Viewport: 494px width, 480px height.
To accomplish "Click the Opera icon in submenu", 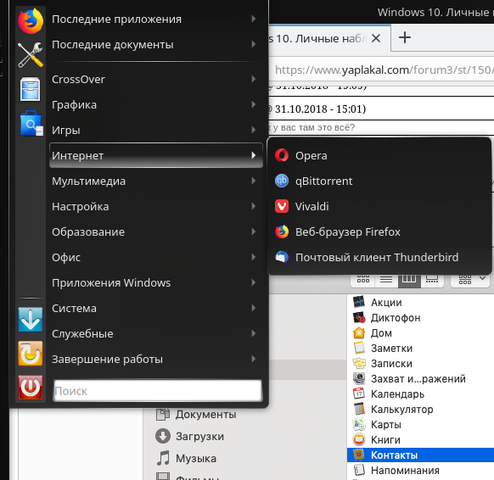I will click(282, 155).
